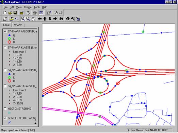Select the 97-4 NAAR AFLOOP theme name
This screenshot has width=178, height=133.
[22, 31]
